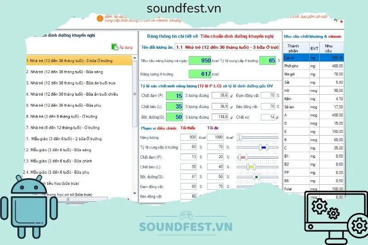Click the orange info icon at top

point(99,18)
